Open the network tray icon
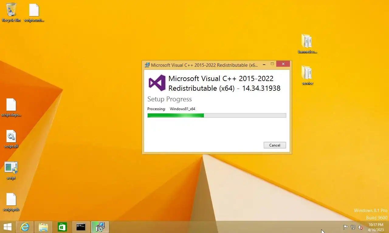The height and width of the screenshot is (233, 389). point(353,227)
